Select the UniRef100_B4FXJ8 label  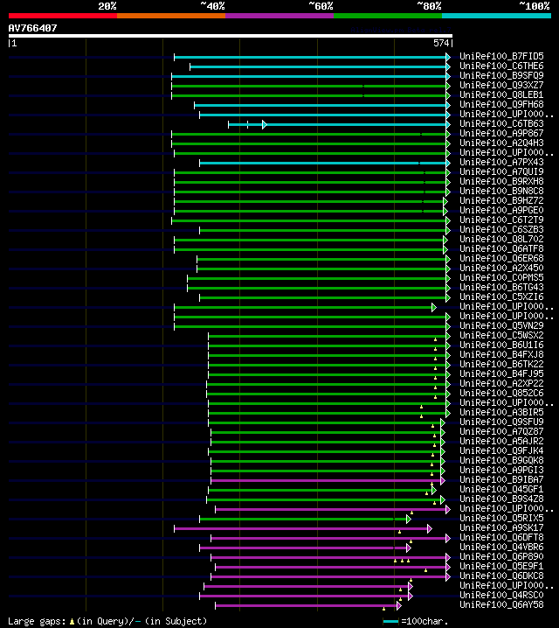(501, 354)
